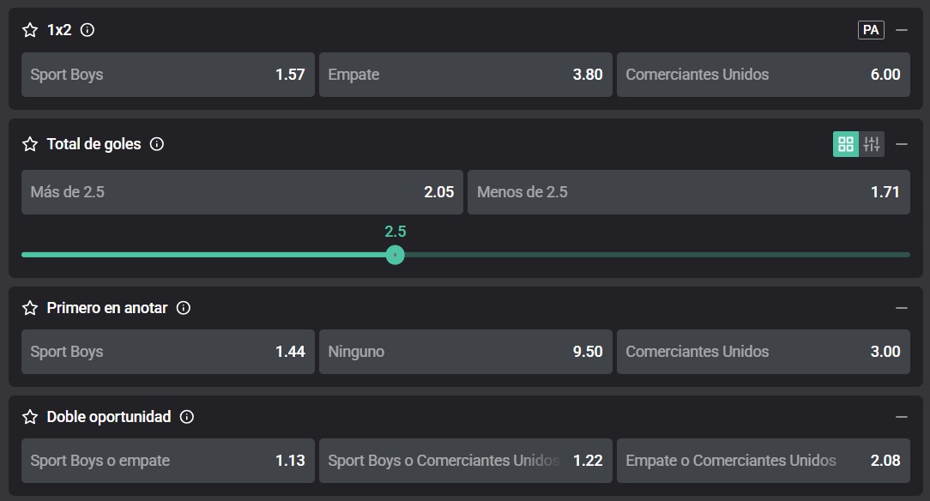Pick Ninguno first scorer at 9.50

pos(466,352)
